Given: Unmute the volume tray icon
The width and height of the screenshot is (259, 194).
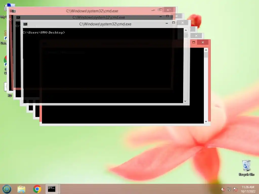Looking at the screenshot, I should 223,189.
